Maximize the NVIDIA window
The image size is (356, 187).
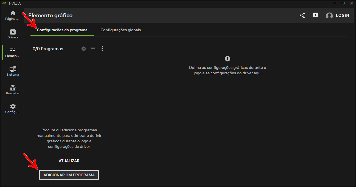(343, 3)
